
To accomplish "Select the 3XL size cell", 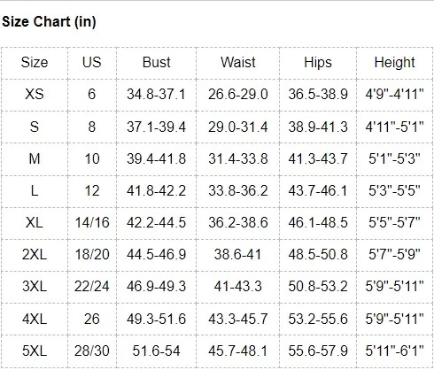I will 35,286.
